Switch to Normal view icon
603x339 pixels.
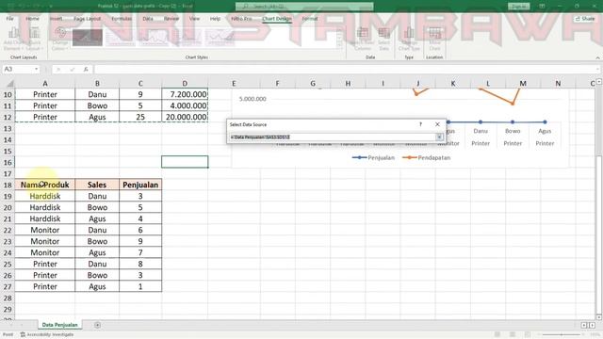pyautogui.click(x=497, y=335)
